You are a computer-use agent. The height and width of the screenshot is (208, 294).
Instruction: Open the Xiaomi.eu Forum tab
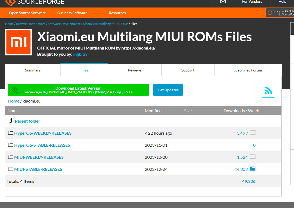247,70
